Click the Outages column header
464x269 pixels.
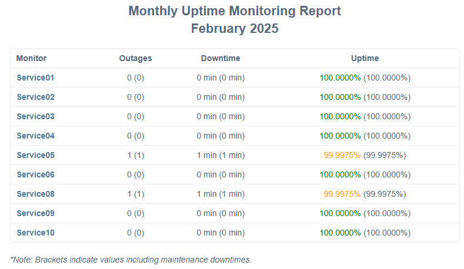tap(135, 58)
